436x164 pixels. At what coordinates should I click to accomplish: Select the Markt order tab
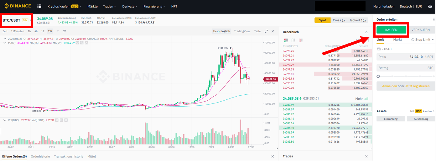click(x=397, y=40)
